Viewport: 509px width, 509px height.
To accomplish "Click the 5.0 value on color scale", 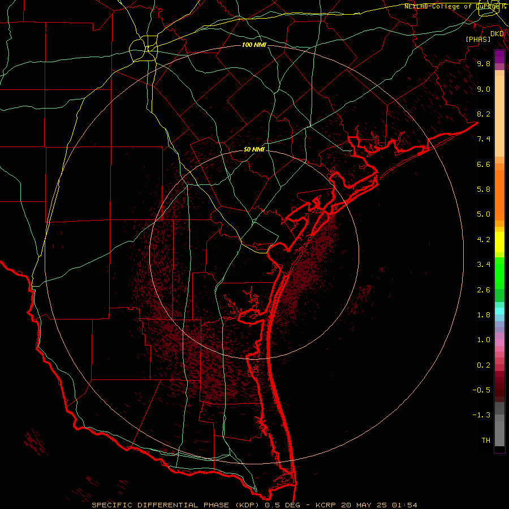I will 484,214.
